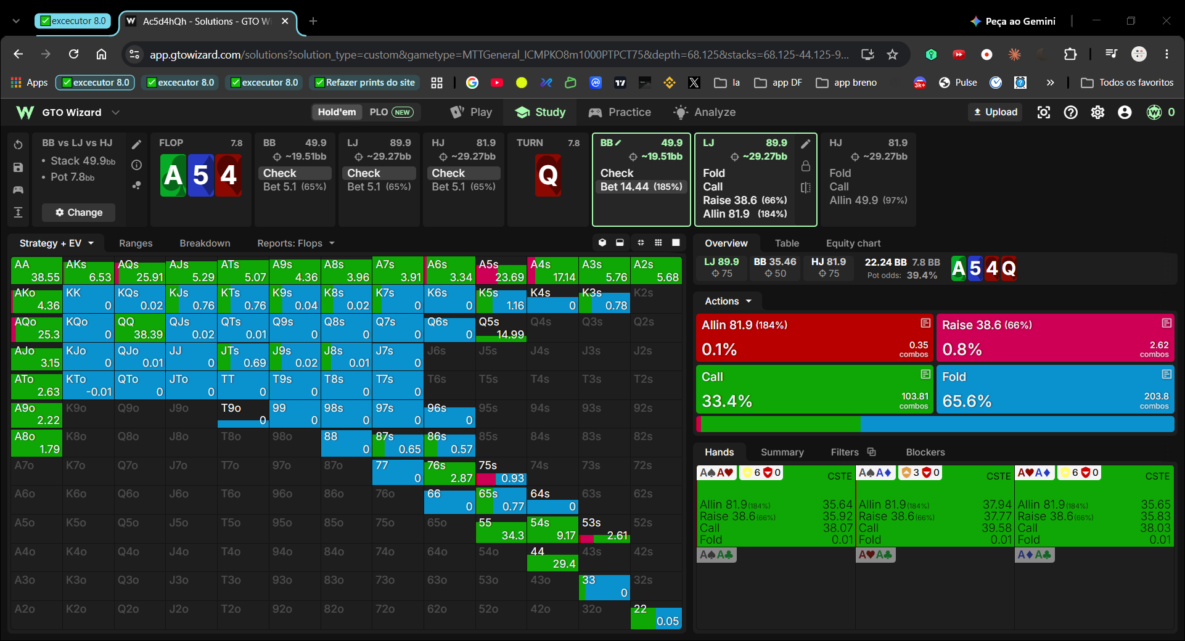Expand the Actions dropdown
Screen dimensions: 1185x641
[x=728, y=301]
